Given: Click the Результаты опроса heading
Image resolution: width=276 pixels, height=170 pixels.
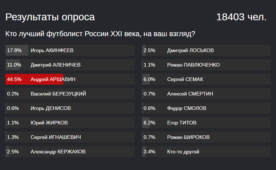Looking at the screenshot, I should (50, 17).
